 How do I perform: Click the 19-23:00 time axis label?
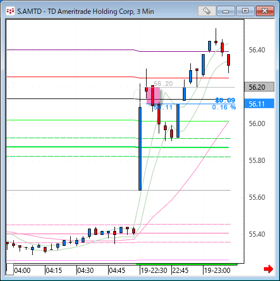coord(217,271)
